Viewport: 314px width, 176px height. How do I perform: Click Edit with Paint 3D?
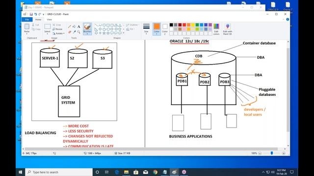[x=228, y=29]
